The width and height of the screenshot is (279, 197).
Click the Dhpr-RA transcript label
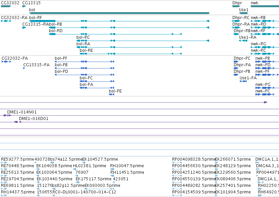pyautogui.click(x=241, y=24)
